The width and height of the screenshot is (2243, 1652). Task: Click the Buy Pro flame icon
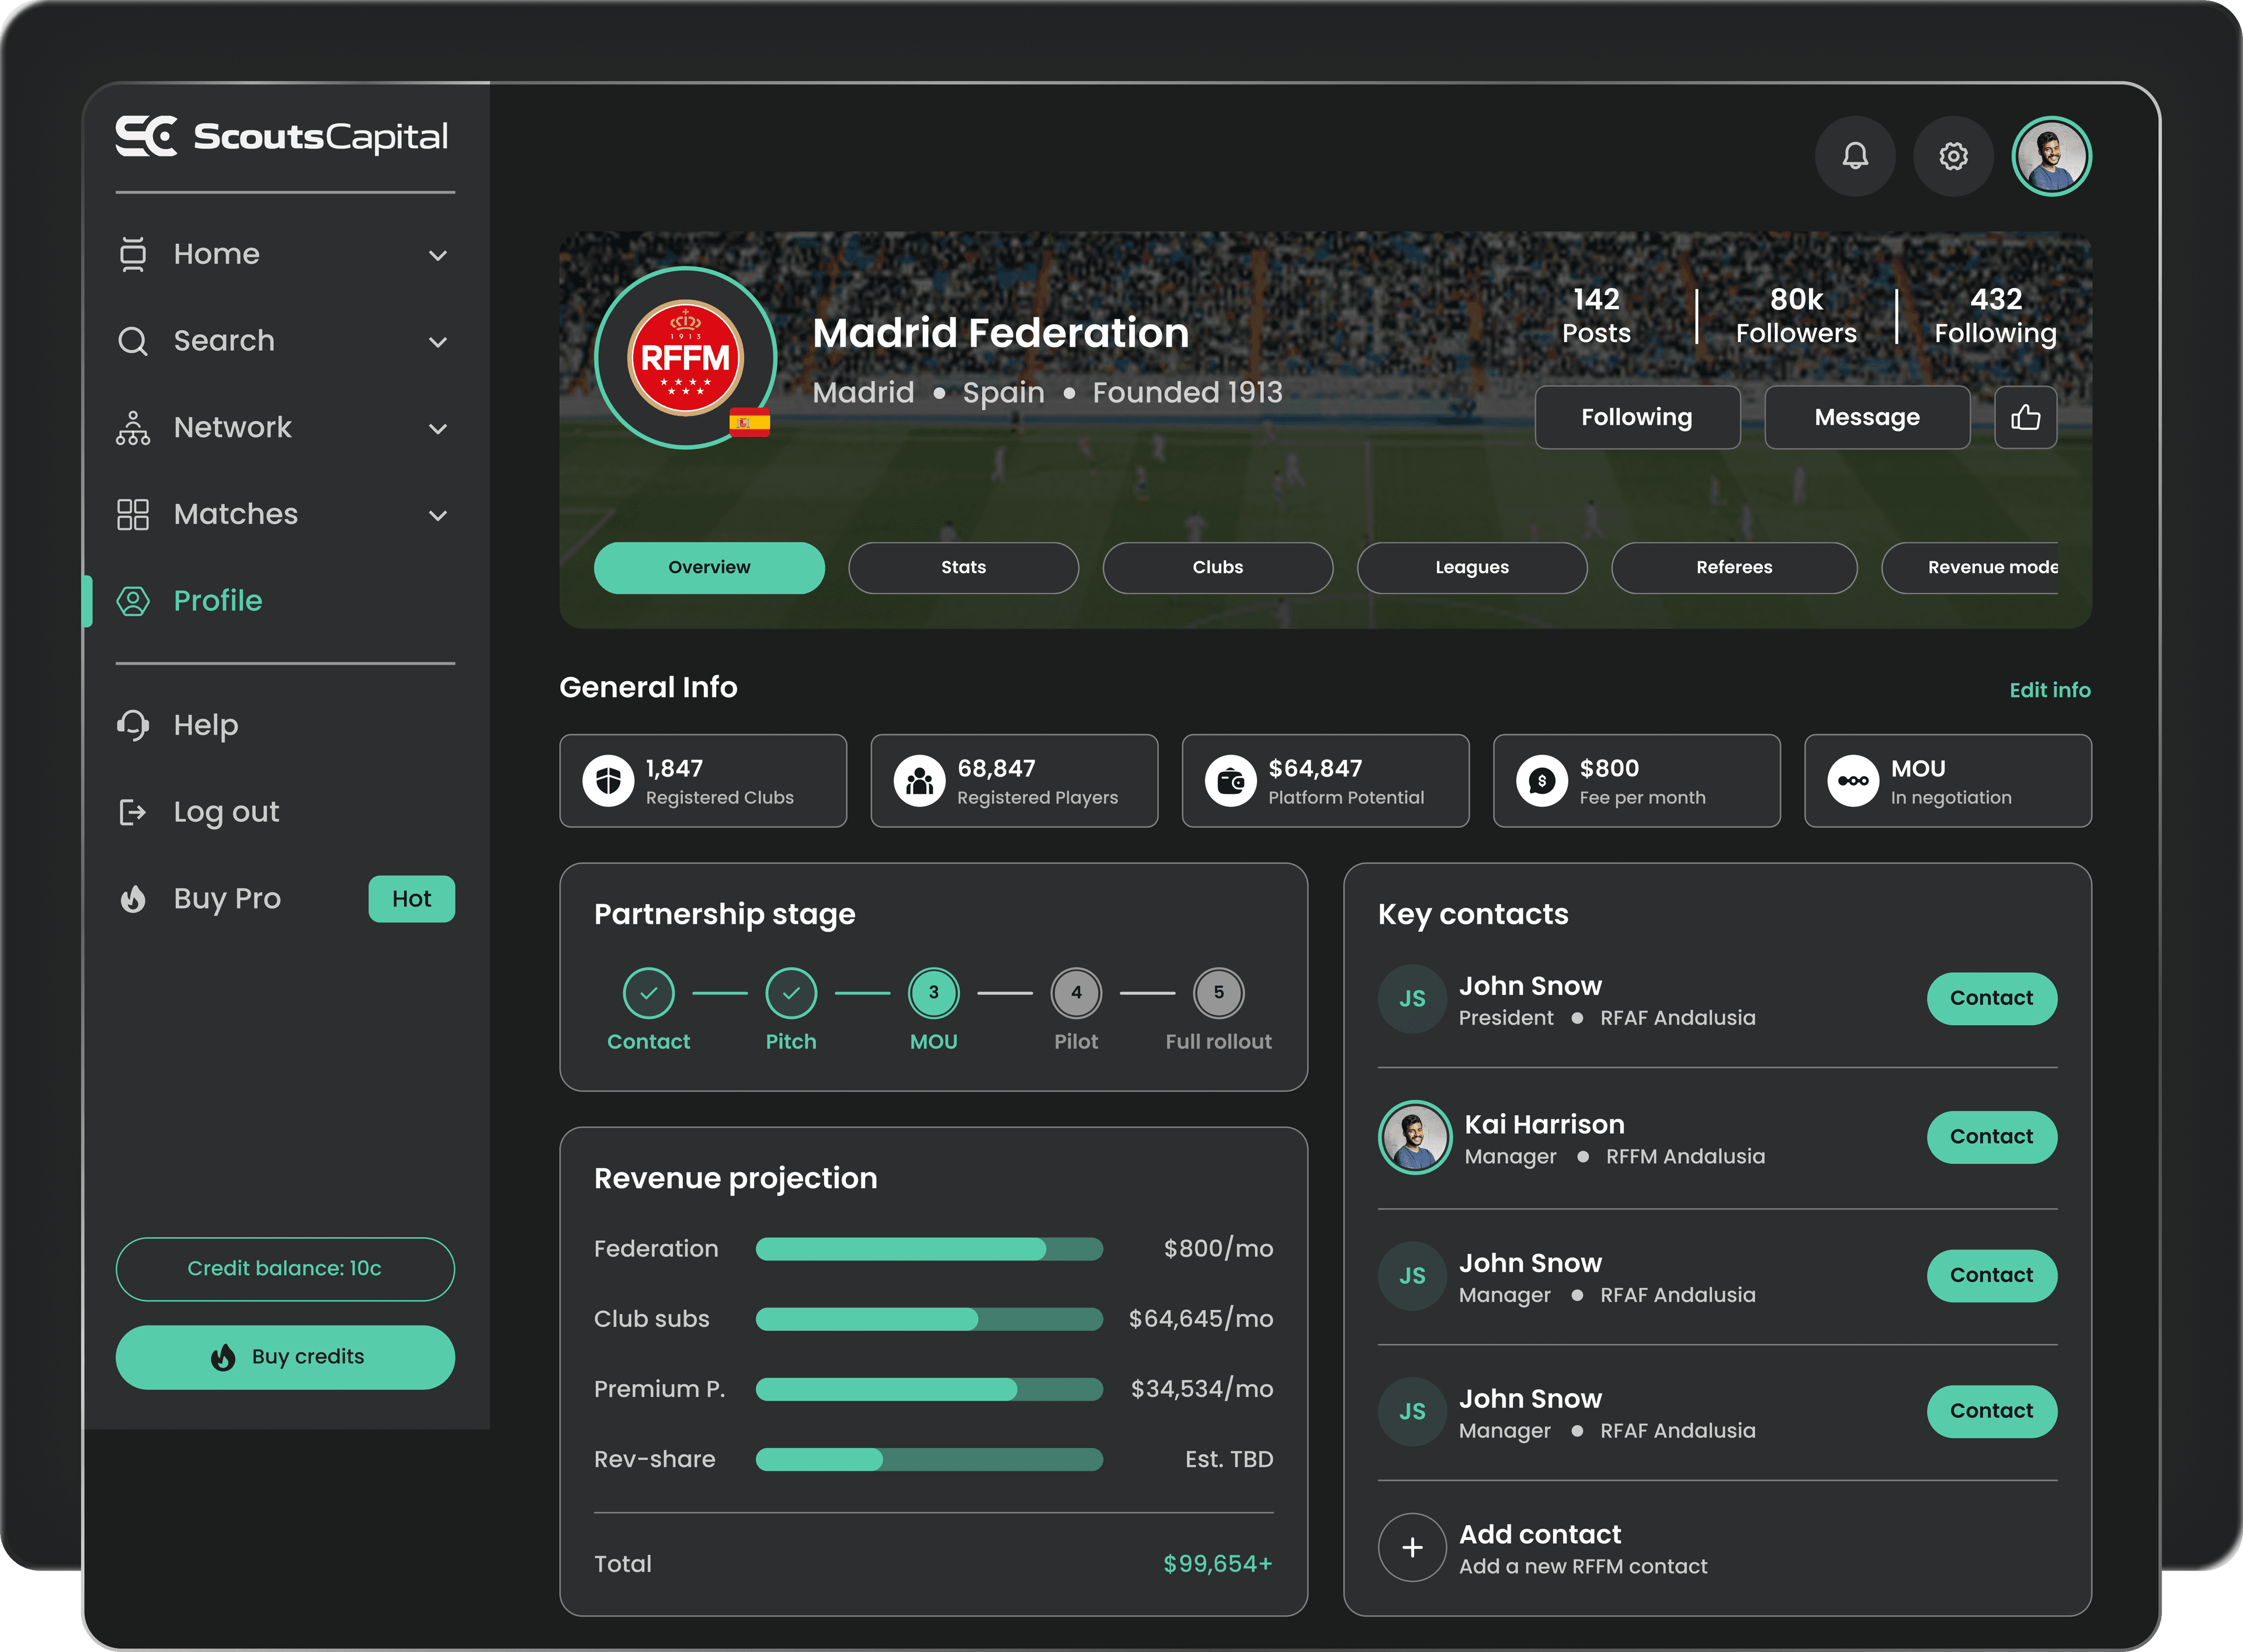coord(133,899)
